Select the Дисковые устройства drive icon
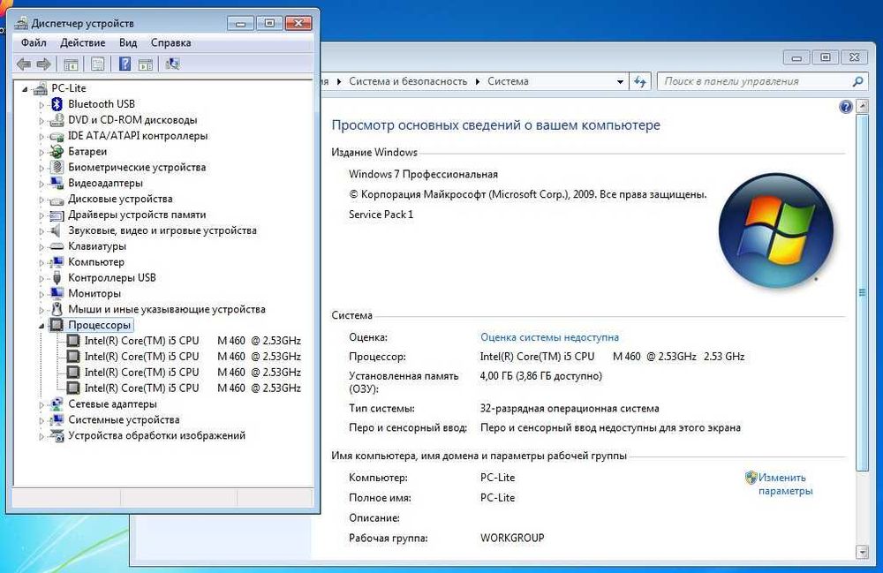Image resolution: width=883 pixels, height=573 pixels. point(57,200)
